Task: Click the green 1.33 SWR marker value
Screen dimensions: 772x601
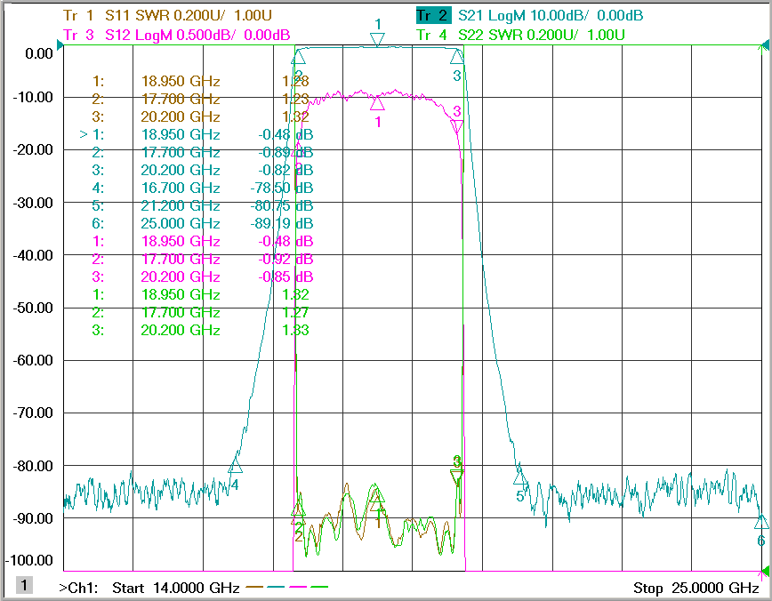Action: point(295,330)
